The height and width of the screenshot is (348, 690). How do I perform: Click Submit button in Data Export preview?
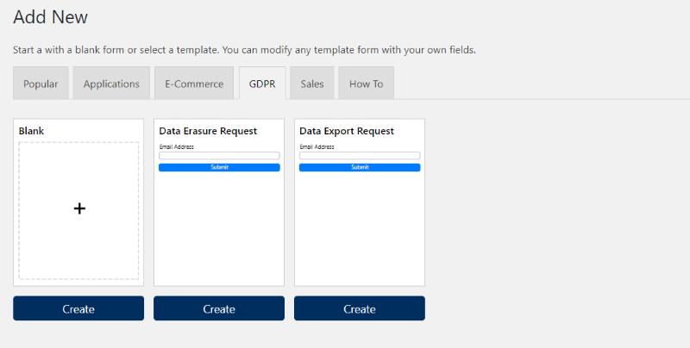(x=360, y=167)
